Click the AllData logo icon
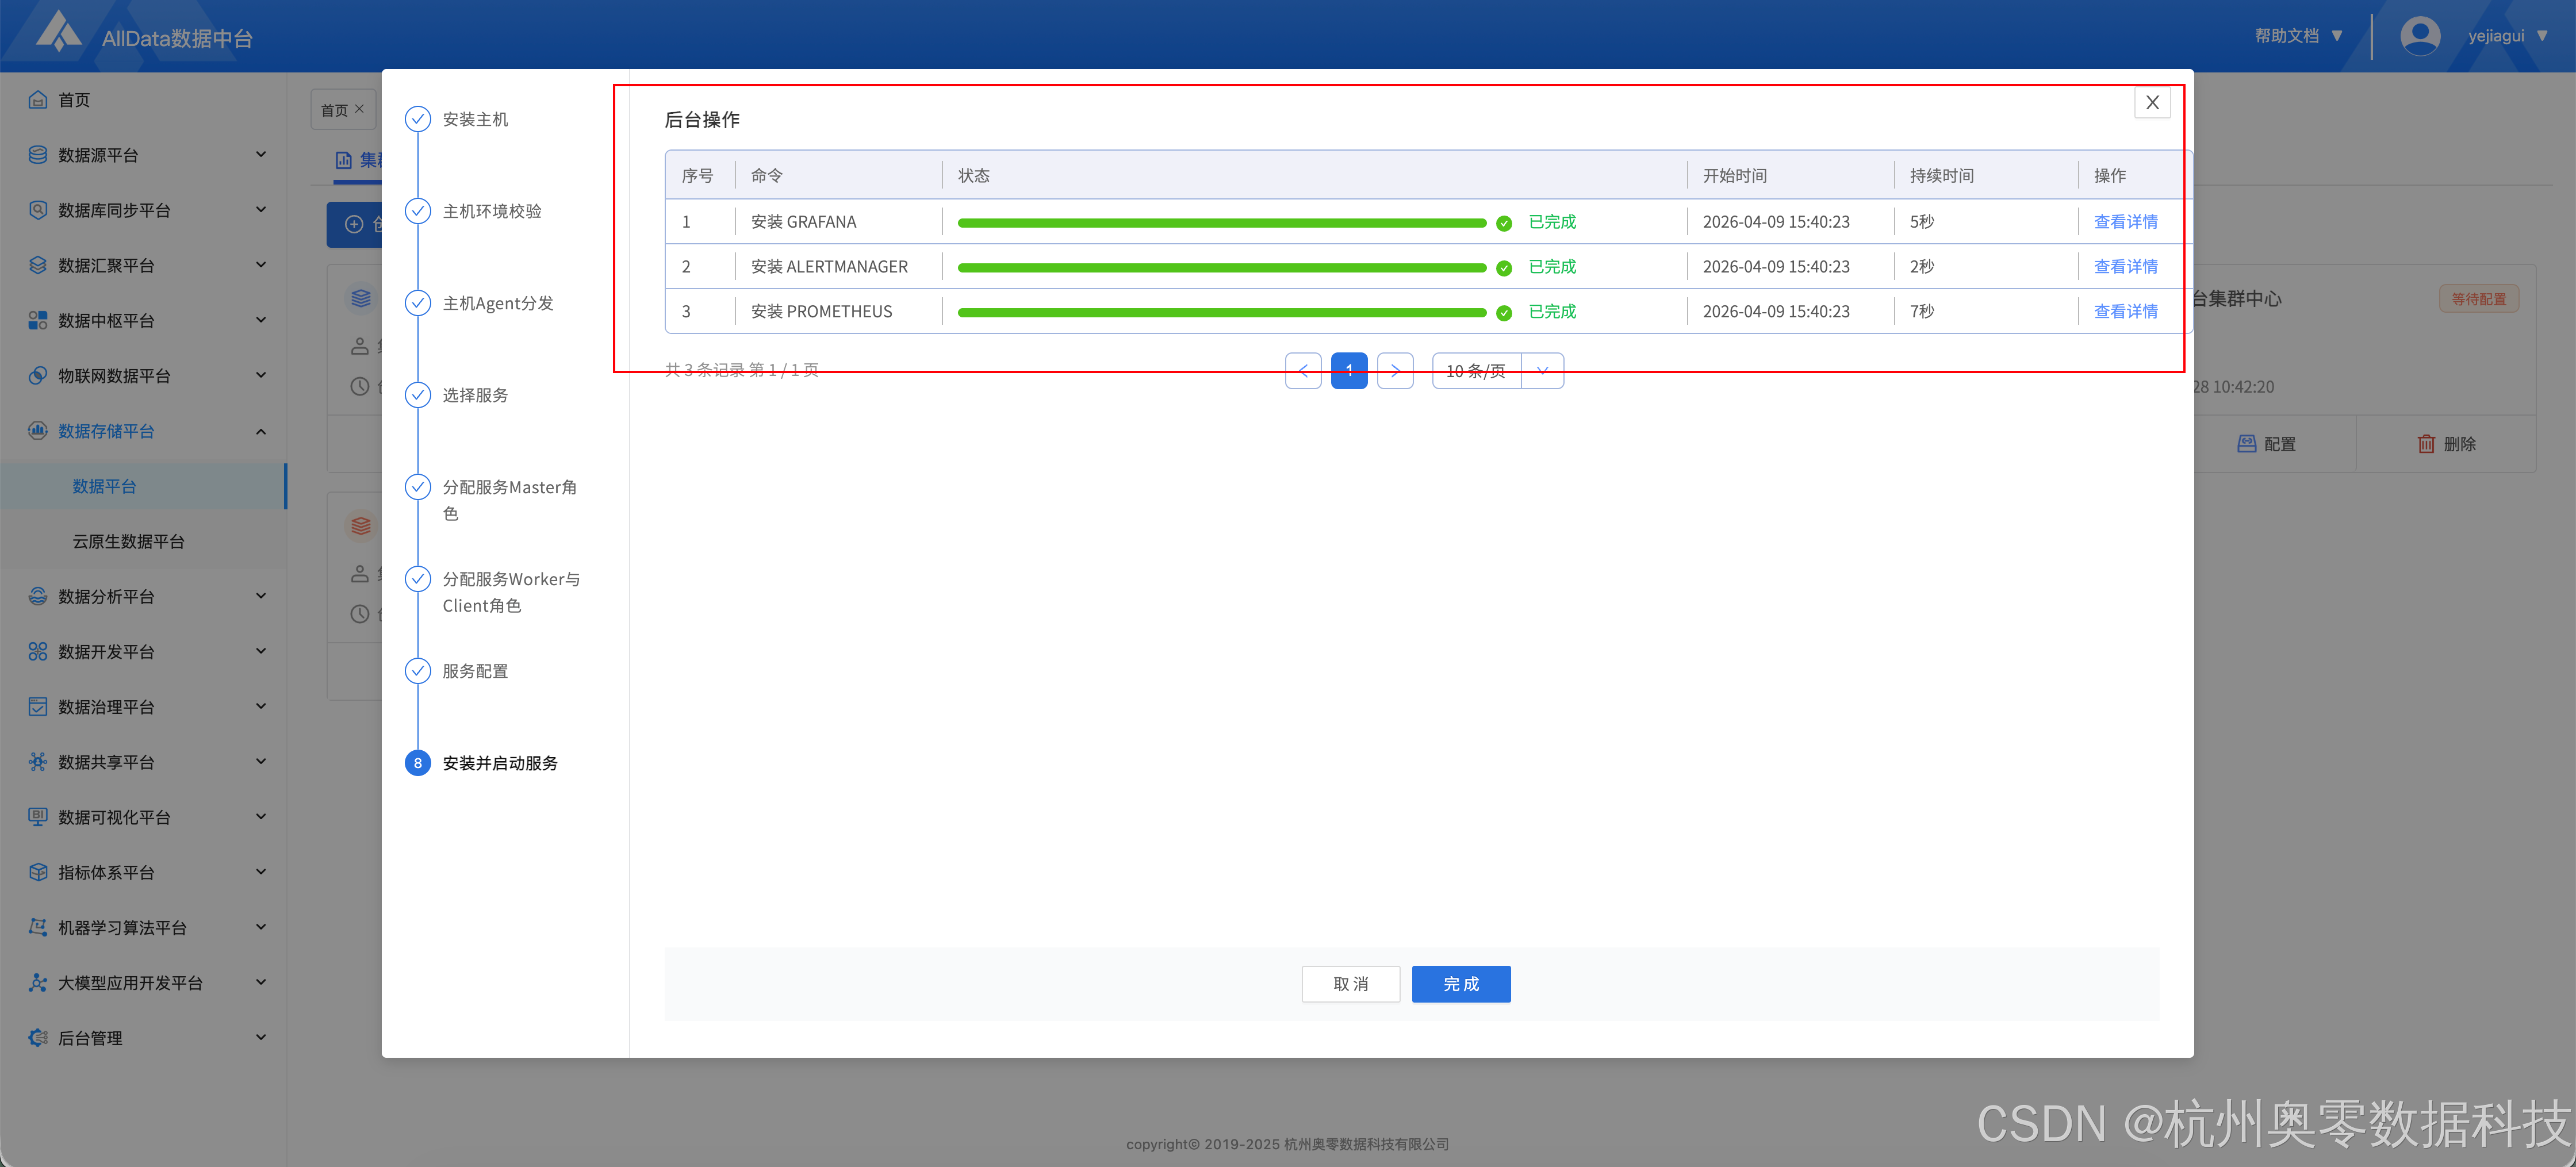Viewport: 2576px width, 1167px height. [x=58, y=32]
